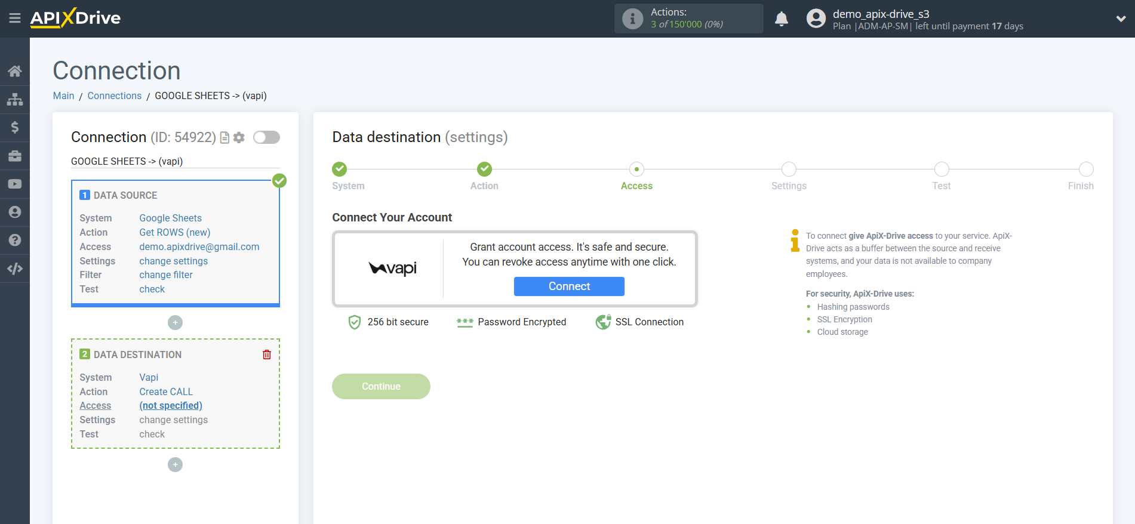The height and width of the screenshot is (524, 1135).
Task: Click the Actions counter panel
Action: click(688, 19)
